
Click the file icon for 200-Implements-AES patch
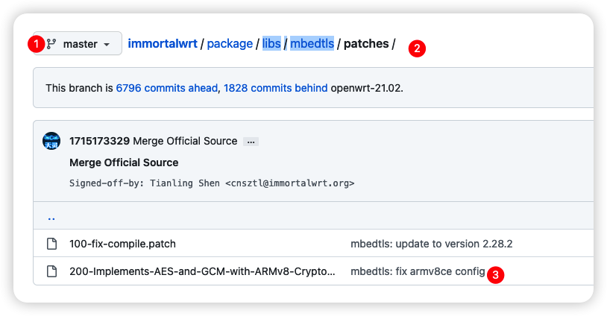click(52, 271)
